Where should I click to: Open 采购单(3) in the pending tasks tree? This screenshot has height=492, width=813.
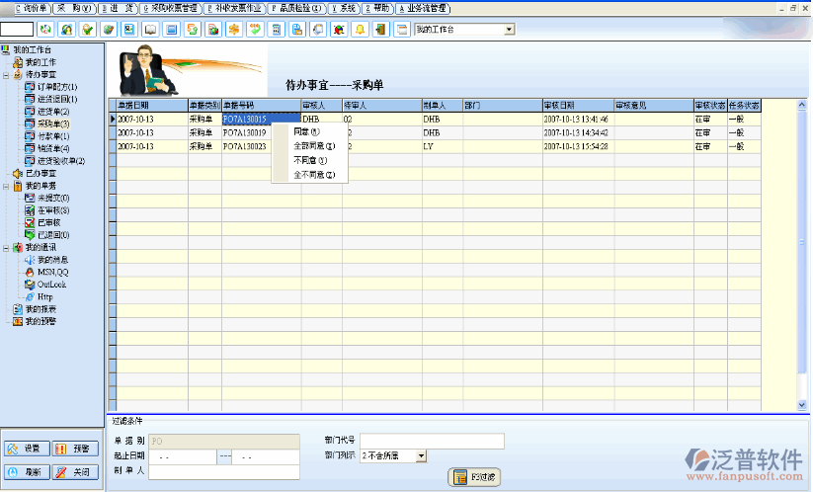(52, 123)
